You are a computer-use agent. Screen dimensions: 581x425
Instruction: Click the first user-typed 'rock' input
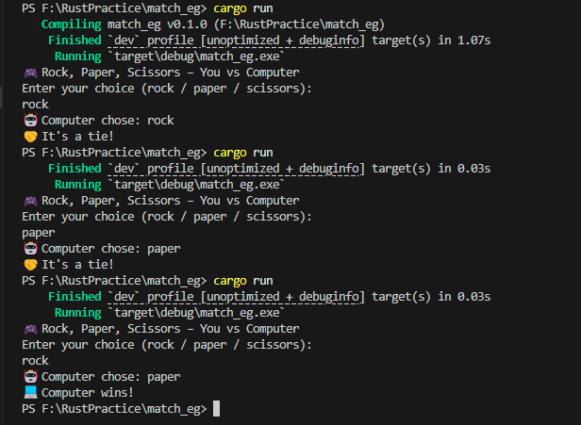point(35,105)
